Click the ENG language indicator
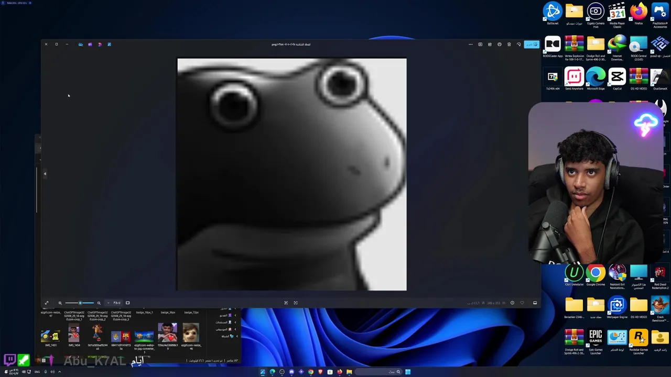Viewport: 671px width, 377px height. tap(38, 372)
